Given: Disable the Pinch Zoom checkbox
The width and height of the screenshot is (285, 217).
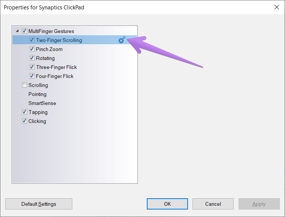Looking at the screenshot, I should (x=32, y=49).
